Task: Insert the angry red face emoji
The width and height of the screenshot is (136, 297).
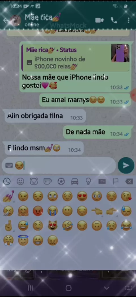Action: pyautogui.click(x=38, y=211)
